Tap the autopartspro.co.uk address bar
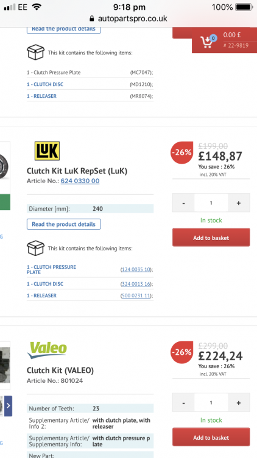257x458 pixels. pyautogui.click(x=128, y=19)
